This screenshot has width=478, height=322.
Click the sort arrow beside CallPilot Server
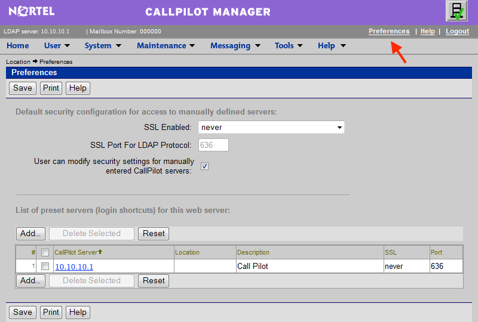click(100, 252)
